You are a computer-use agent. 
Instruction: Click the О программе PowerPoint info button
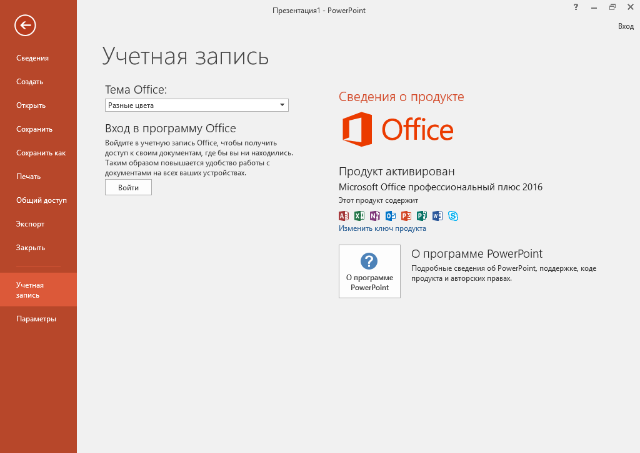coord(369,271)
